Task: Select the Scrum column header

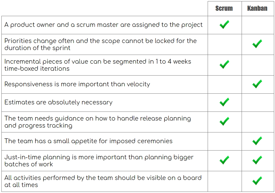Action: 224,8
